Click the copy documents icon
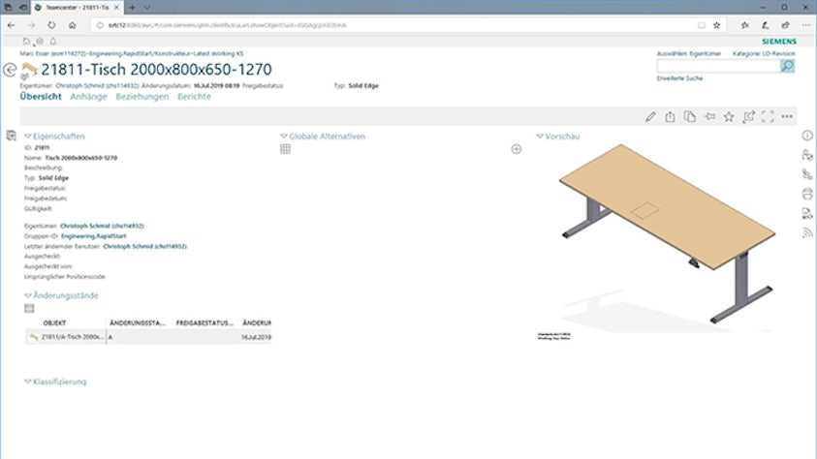 point(690,116)
